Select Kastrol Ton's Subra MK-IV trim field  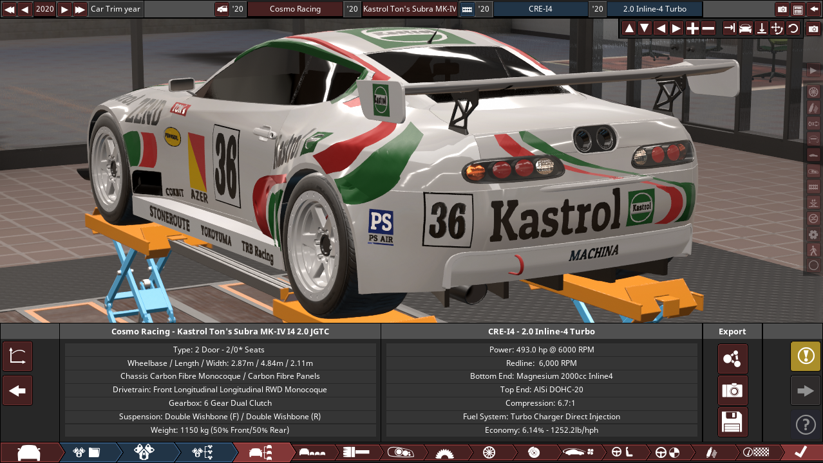(x=410, y=9)
